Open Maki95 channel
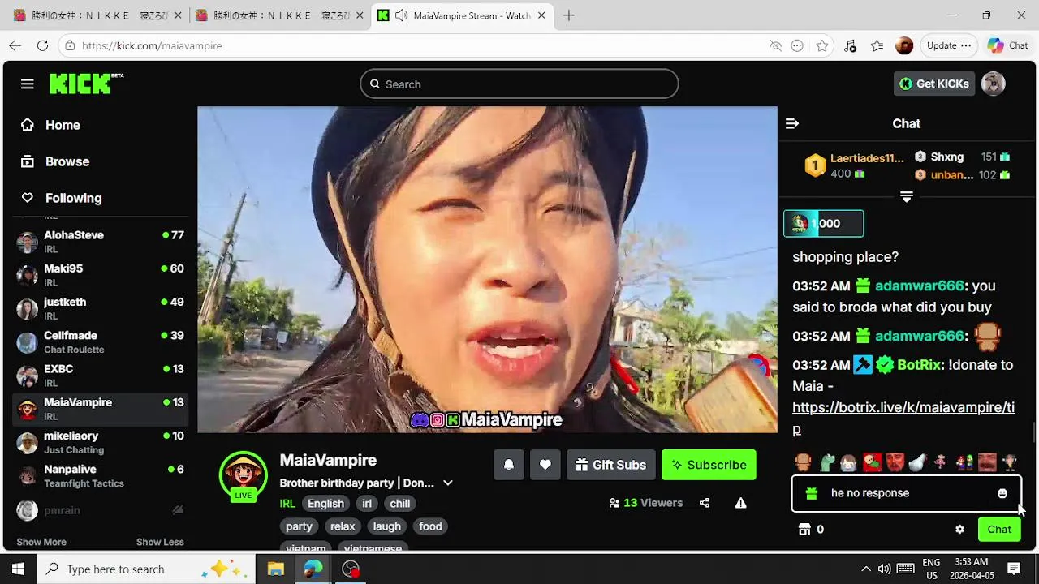The width and height of the screenshot is (1039, 584). tap(101, 274)
